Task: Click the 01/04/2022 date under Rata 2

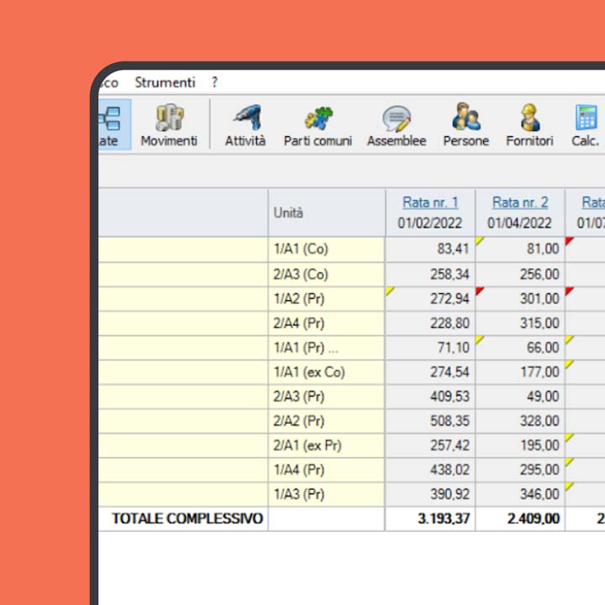Action: [x=519, y=223]
